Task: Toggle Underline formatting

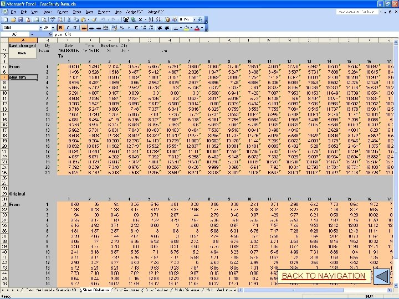Action: click(x=75, y=28)
